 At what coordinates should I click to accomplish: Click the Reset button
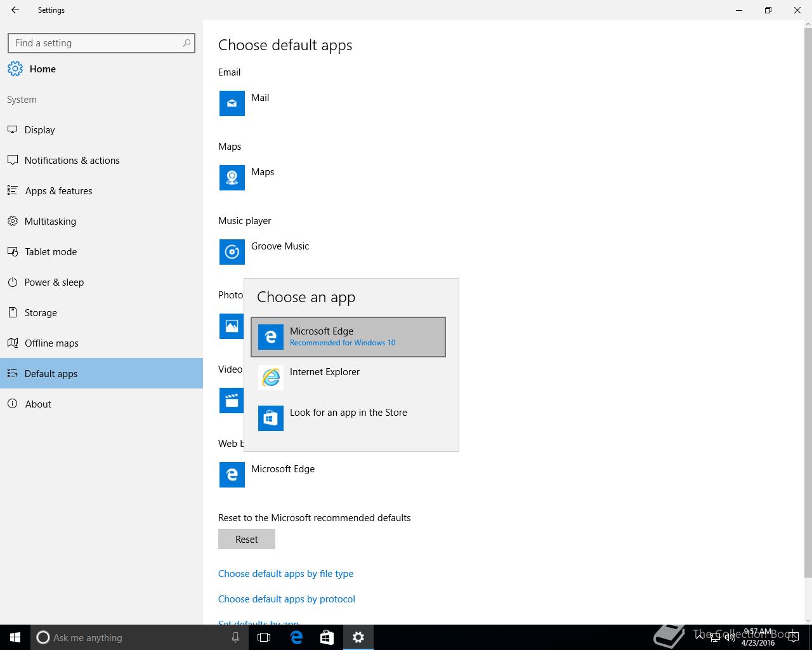coord(247,539)
